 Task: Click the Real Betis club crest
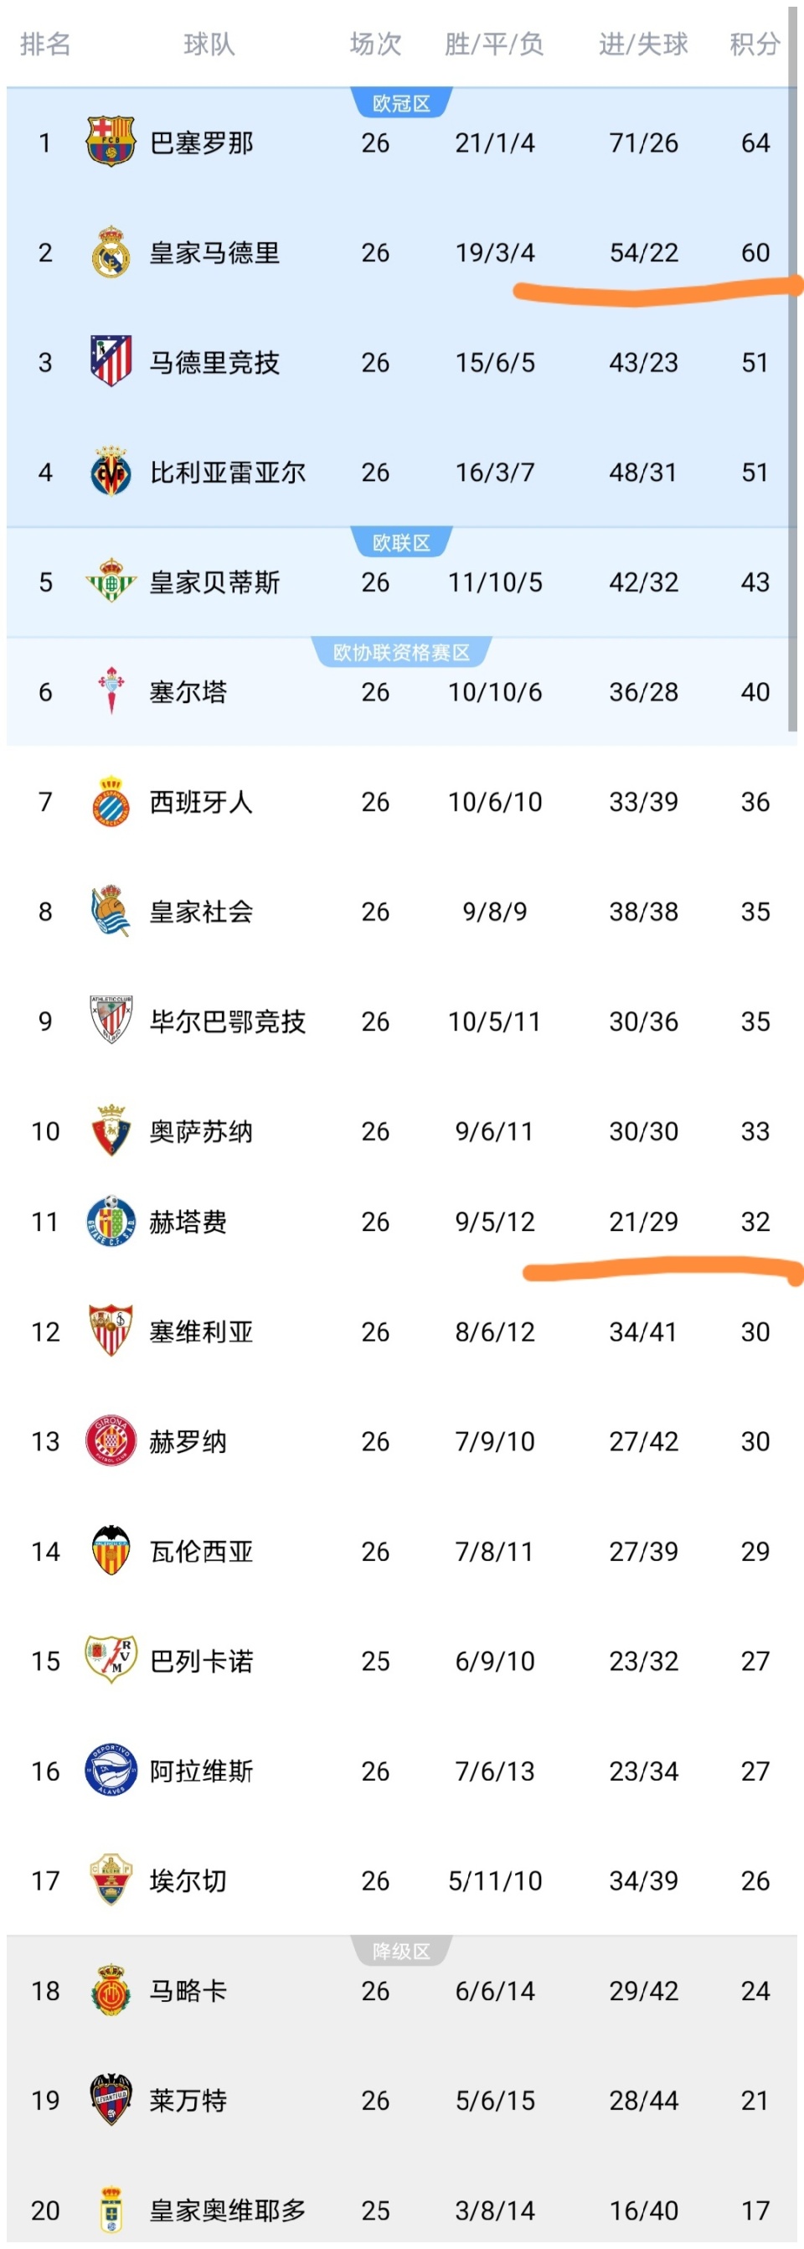click(x=111, y=582)
